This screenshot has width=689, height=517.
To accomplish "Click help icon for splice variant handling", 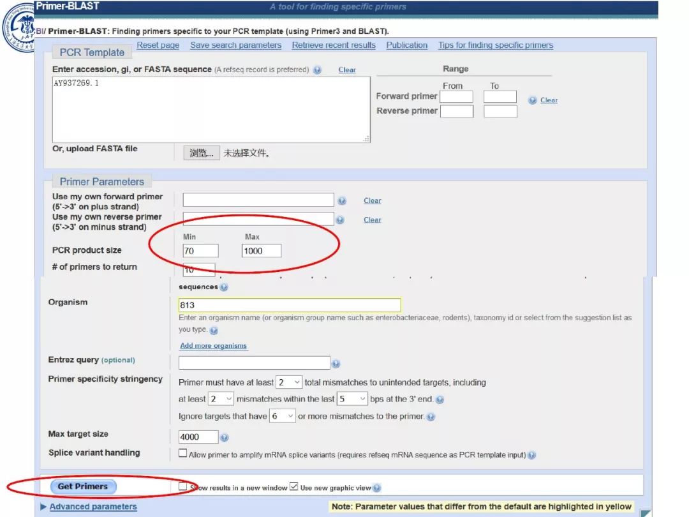I will click(x=531, y=455).
